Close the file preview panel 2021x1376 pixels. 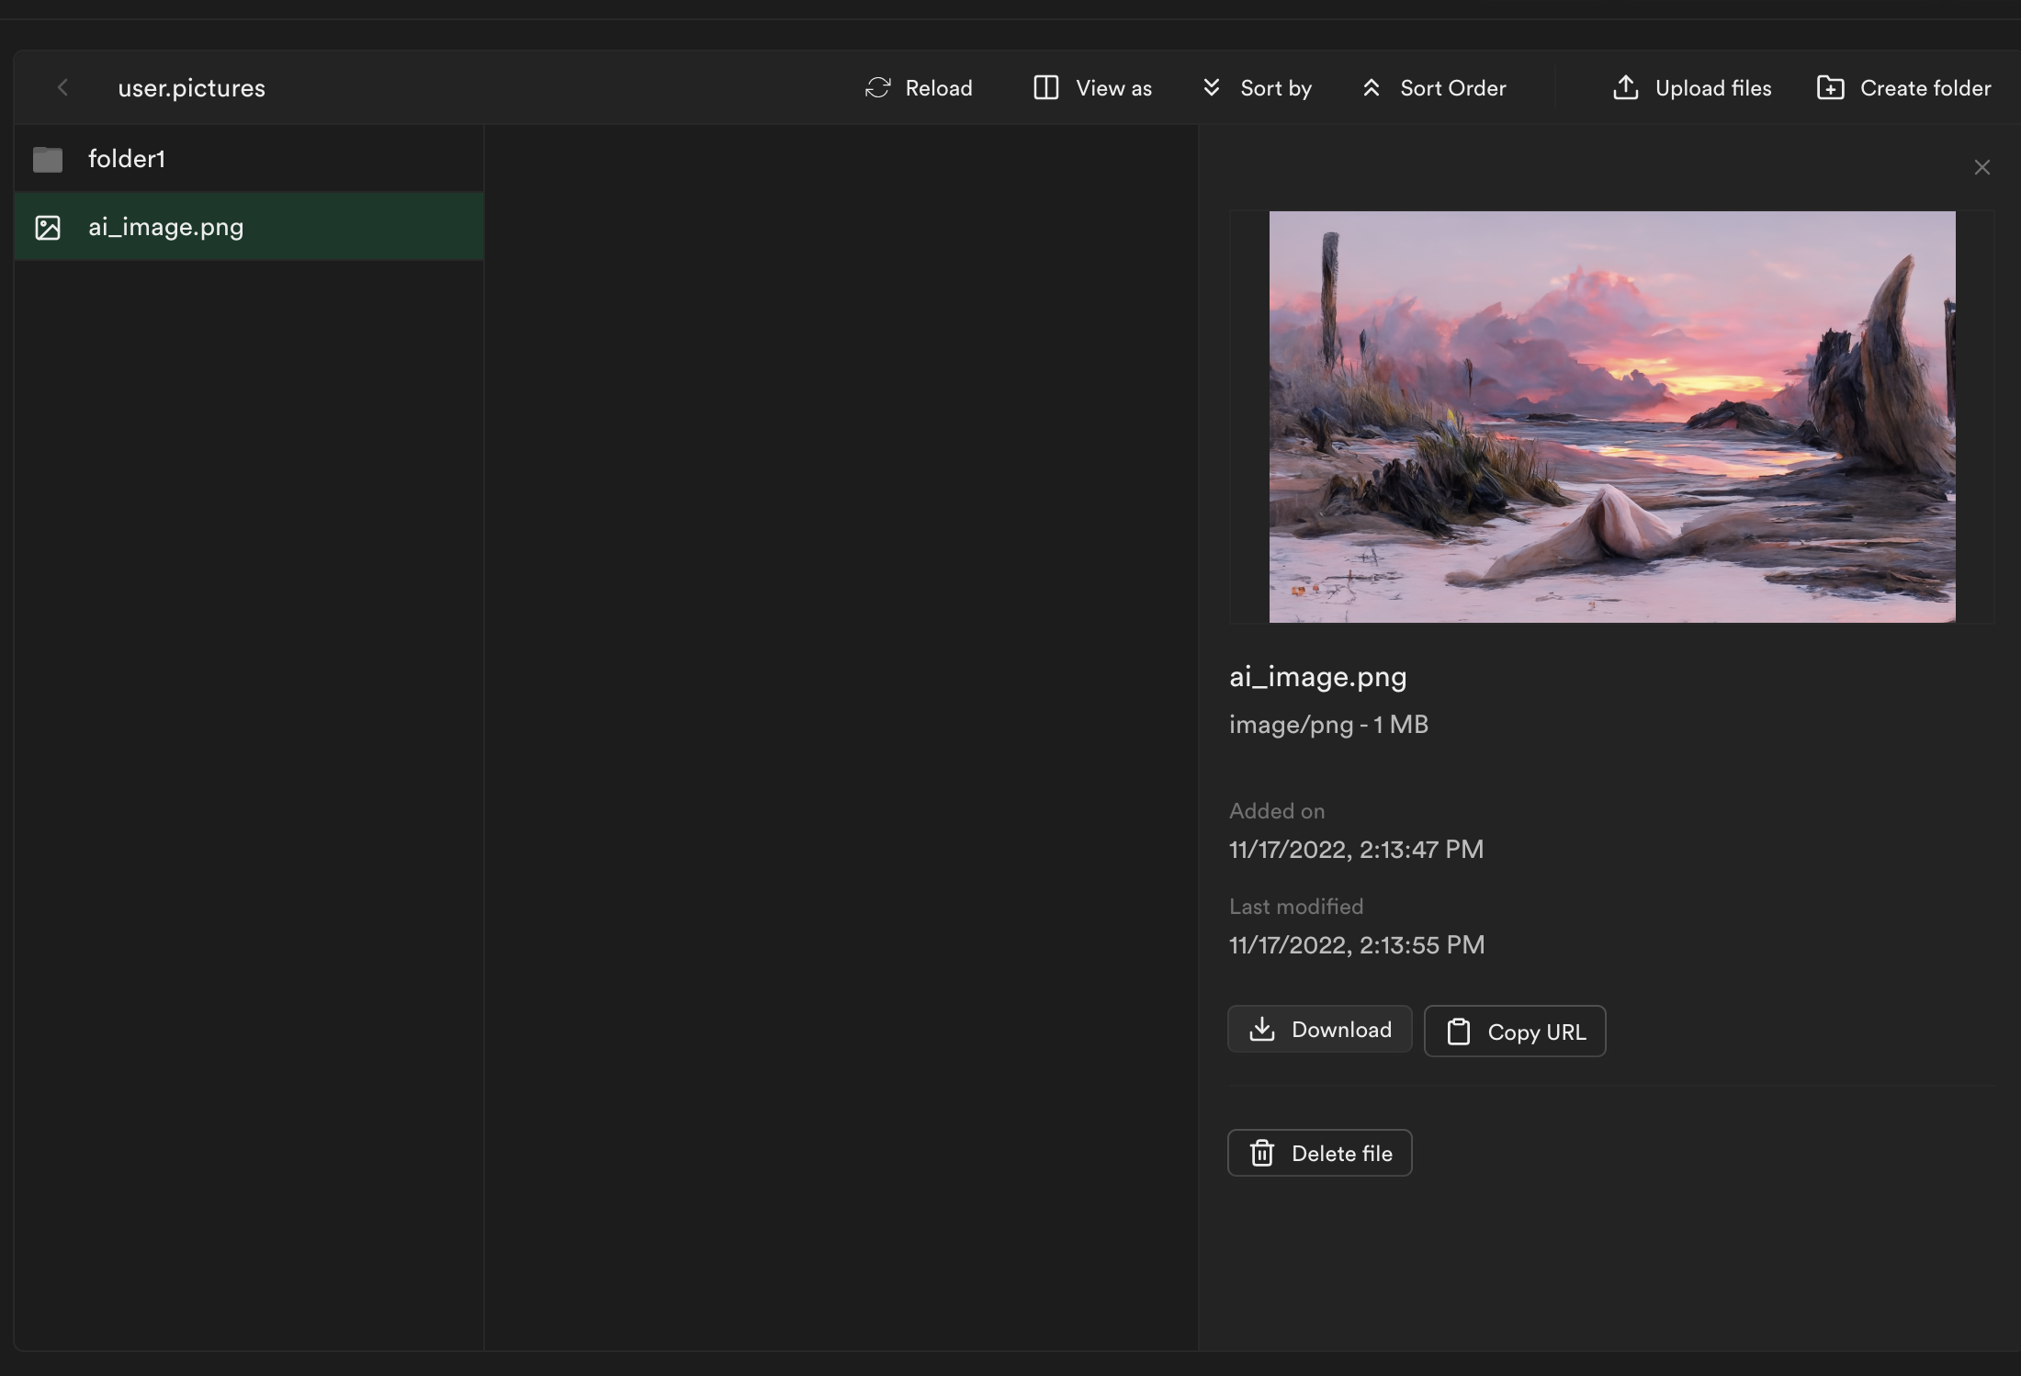coord(1982,167)
